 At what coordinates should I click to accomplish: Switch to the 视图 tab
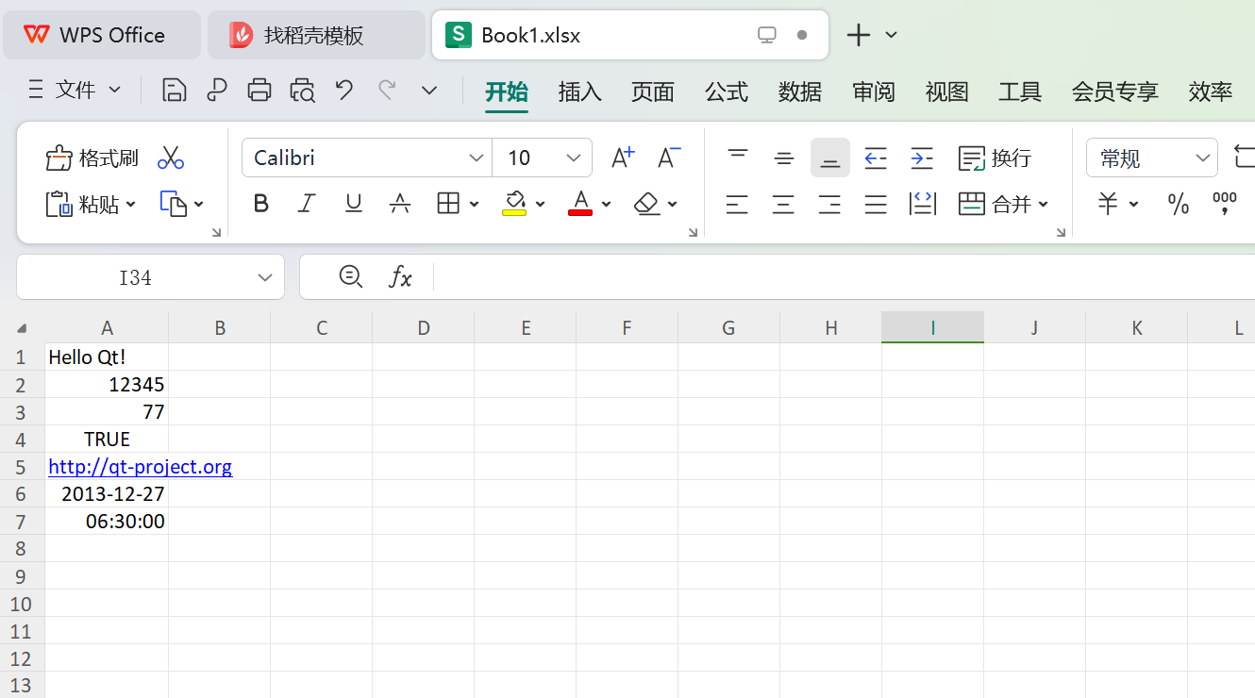click(x=946, y=91)
